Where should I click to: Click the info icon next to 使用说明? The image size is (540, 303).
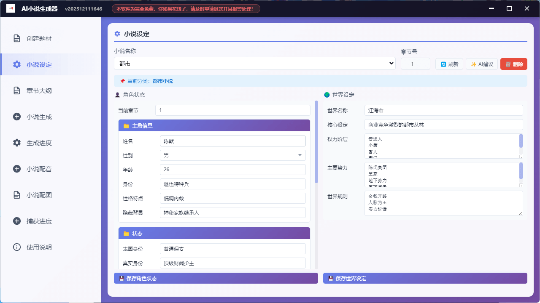pos(17,247)
